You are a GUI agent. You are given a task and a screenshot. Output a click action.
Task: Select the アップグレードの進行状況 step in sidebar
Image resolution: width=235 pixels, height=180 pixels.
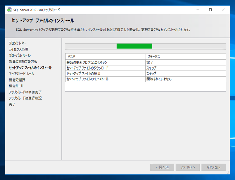25,98
